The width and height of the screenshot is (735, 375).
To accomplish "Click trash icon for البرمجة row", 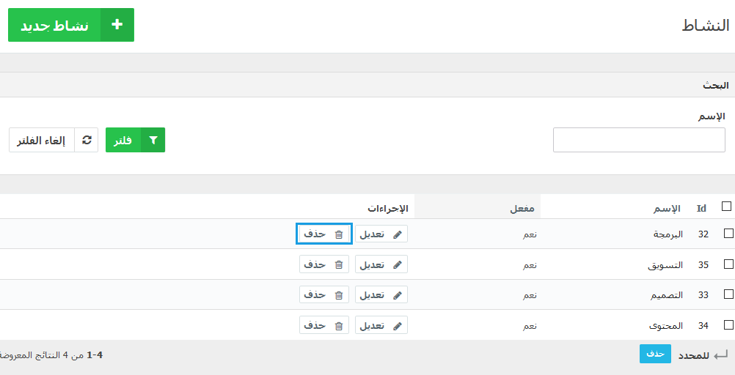I will pos(338,234).
